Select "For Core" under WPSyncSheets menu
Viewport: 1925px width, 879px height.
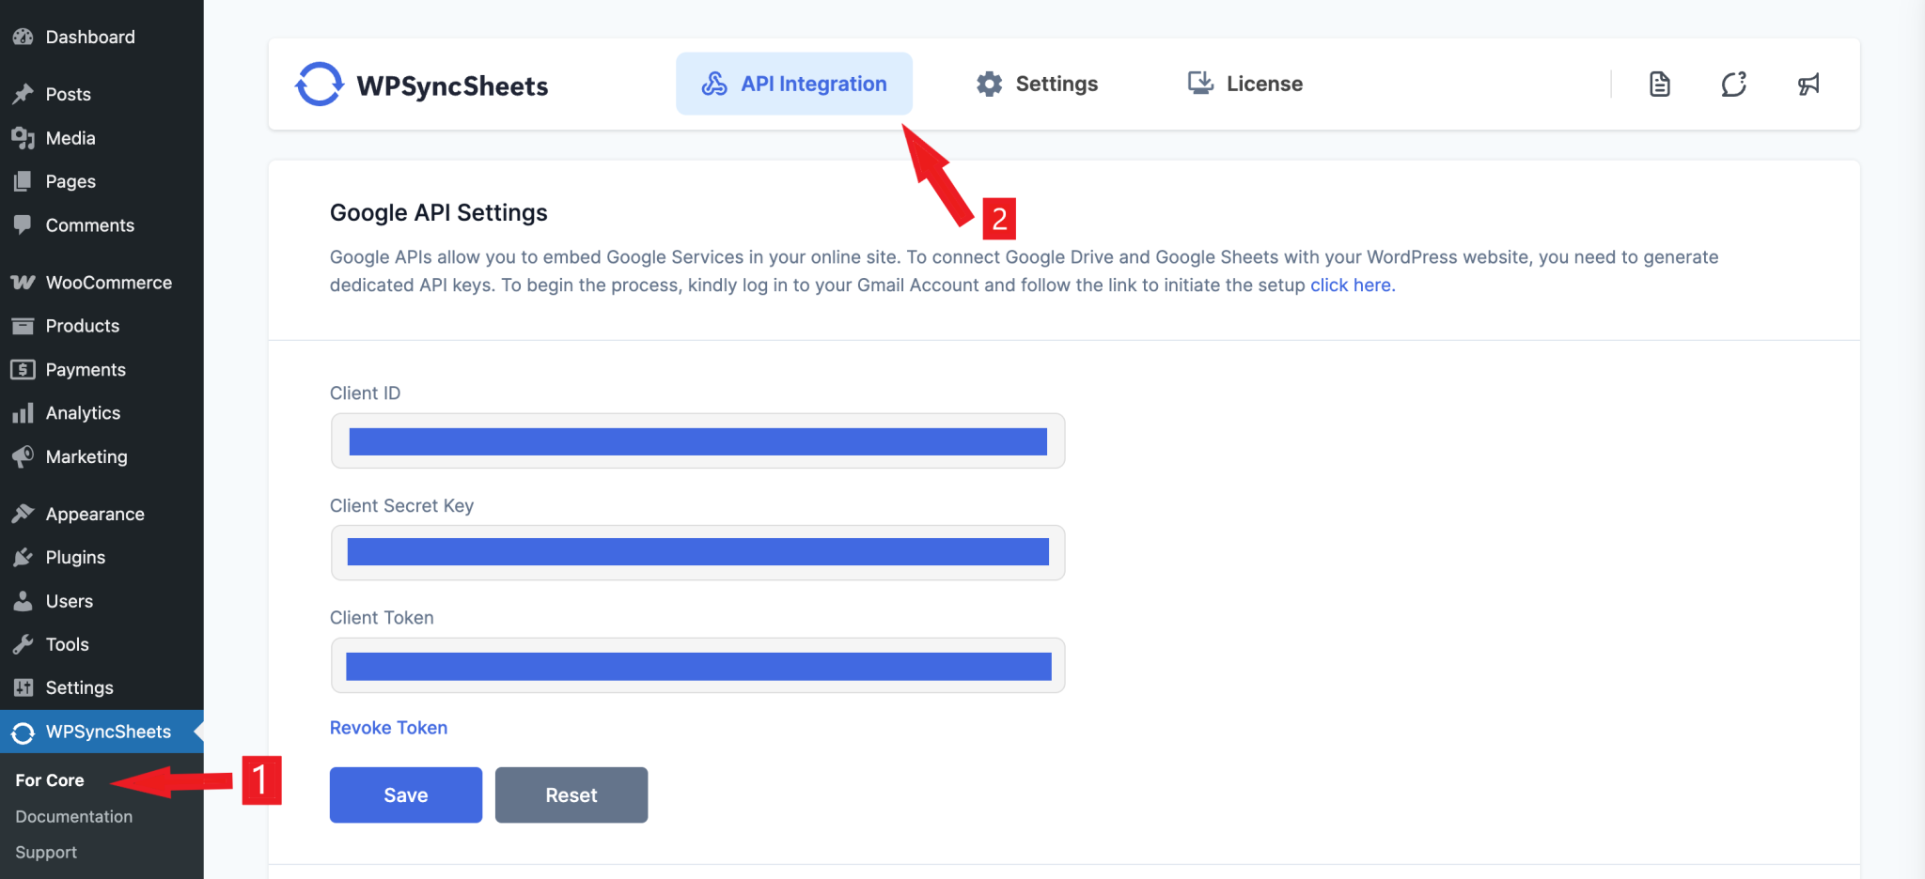click(x=49, y=779)
